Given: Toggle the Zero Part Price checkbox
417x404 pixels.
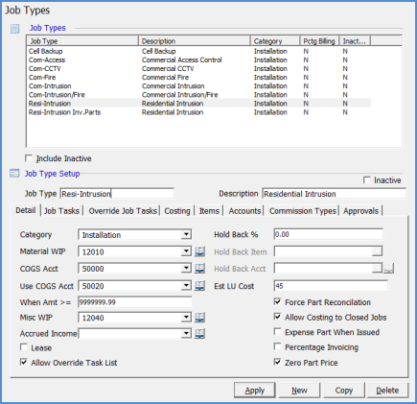Looking at the screenshot, I should (278, 362).
